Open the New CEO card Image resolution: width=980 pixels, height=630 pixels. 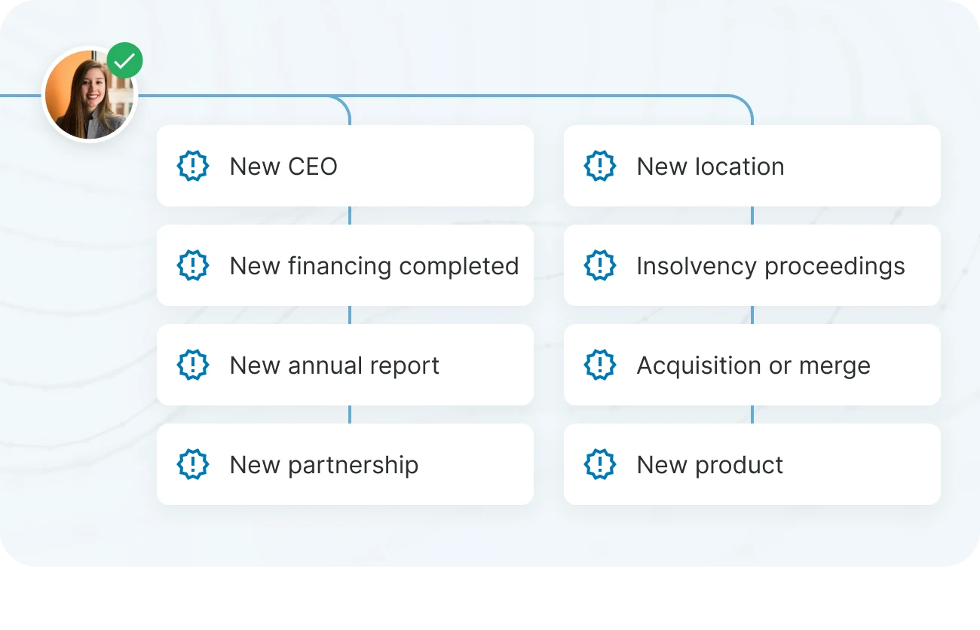tap(345, 166)
